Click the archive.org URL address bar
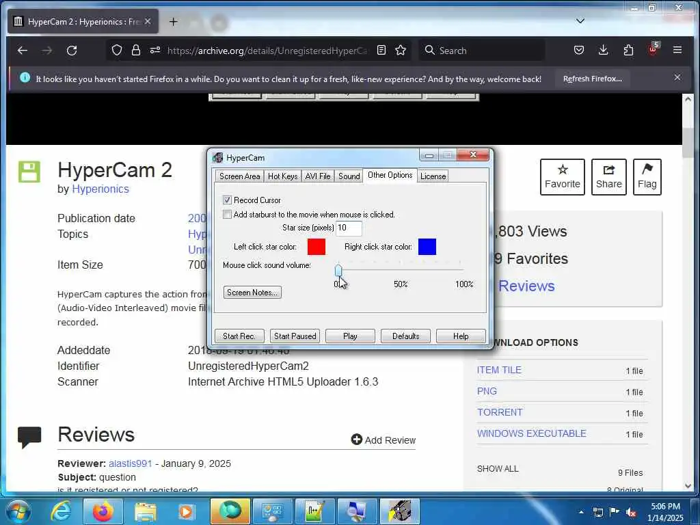 click(267, 51)
